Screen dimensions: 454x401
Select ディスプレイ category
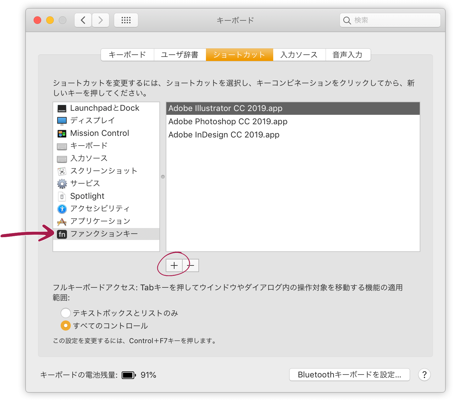(x=106, y=121)
